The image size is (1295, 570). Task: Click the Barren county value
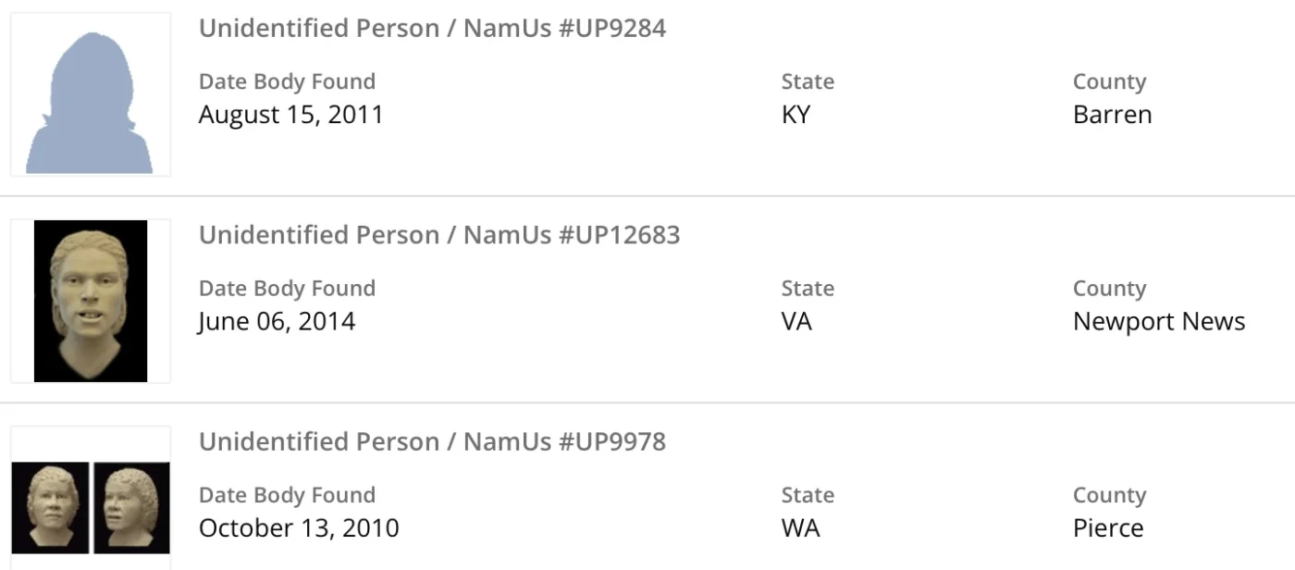pos(1112,115)
